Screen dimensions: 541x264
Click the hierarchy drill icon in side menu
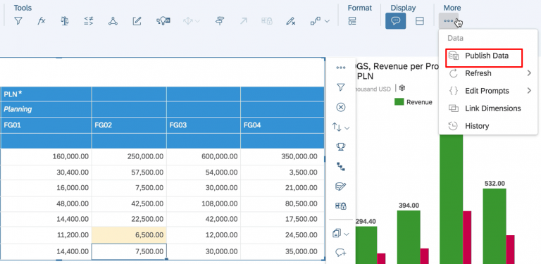[x=341, y=167]
